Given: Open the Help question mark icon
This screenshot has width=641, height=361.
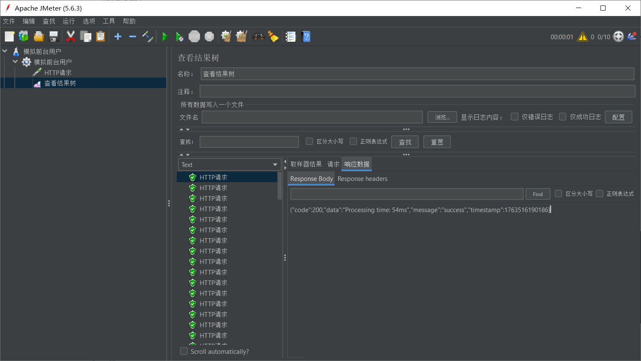Looking at the screenshot, I should [x=306, y=37].
